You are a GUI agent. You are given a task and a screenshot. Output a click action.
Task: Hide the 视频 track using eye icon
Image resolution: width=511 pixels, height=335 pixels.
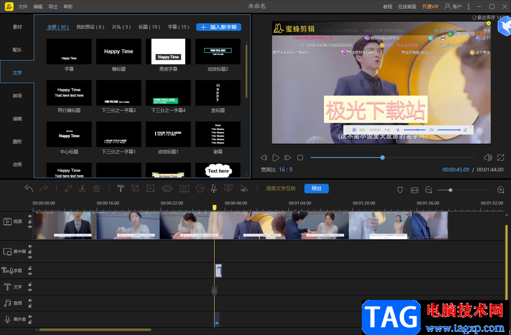click(30, 227)
